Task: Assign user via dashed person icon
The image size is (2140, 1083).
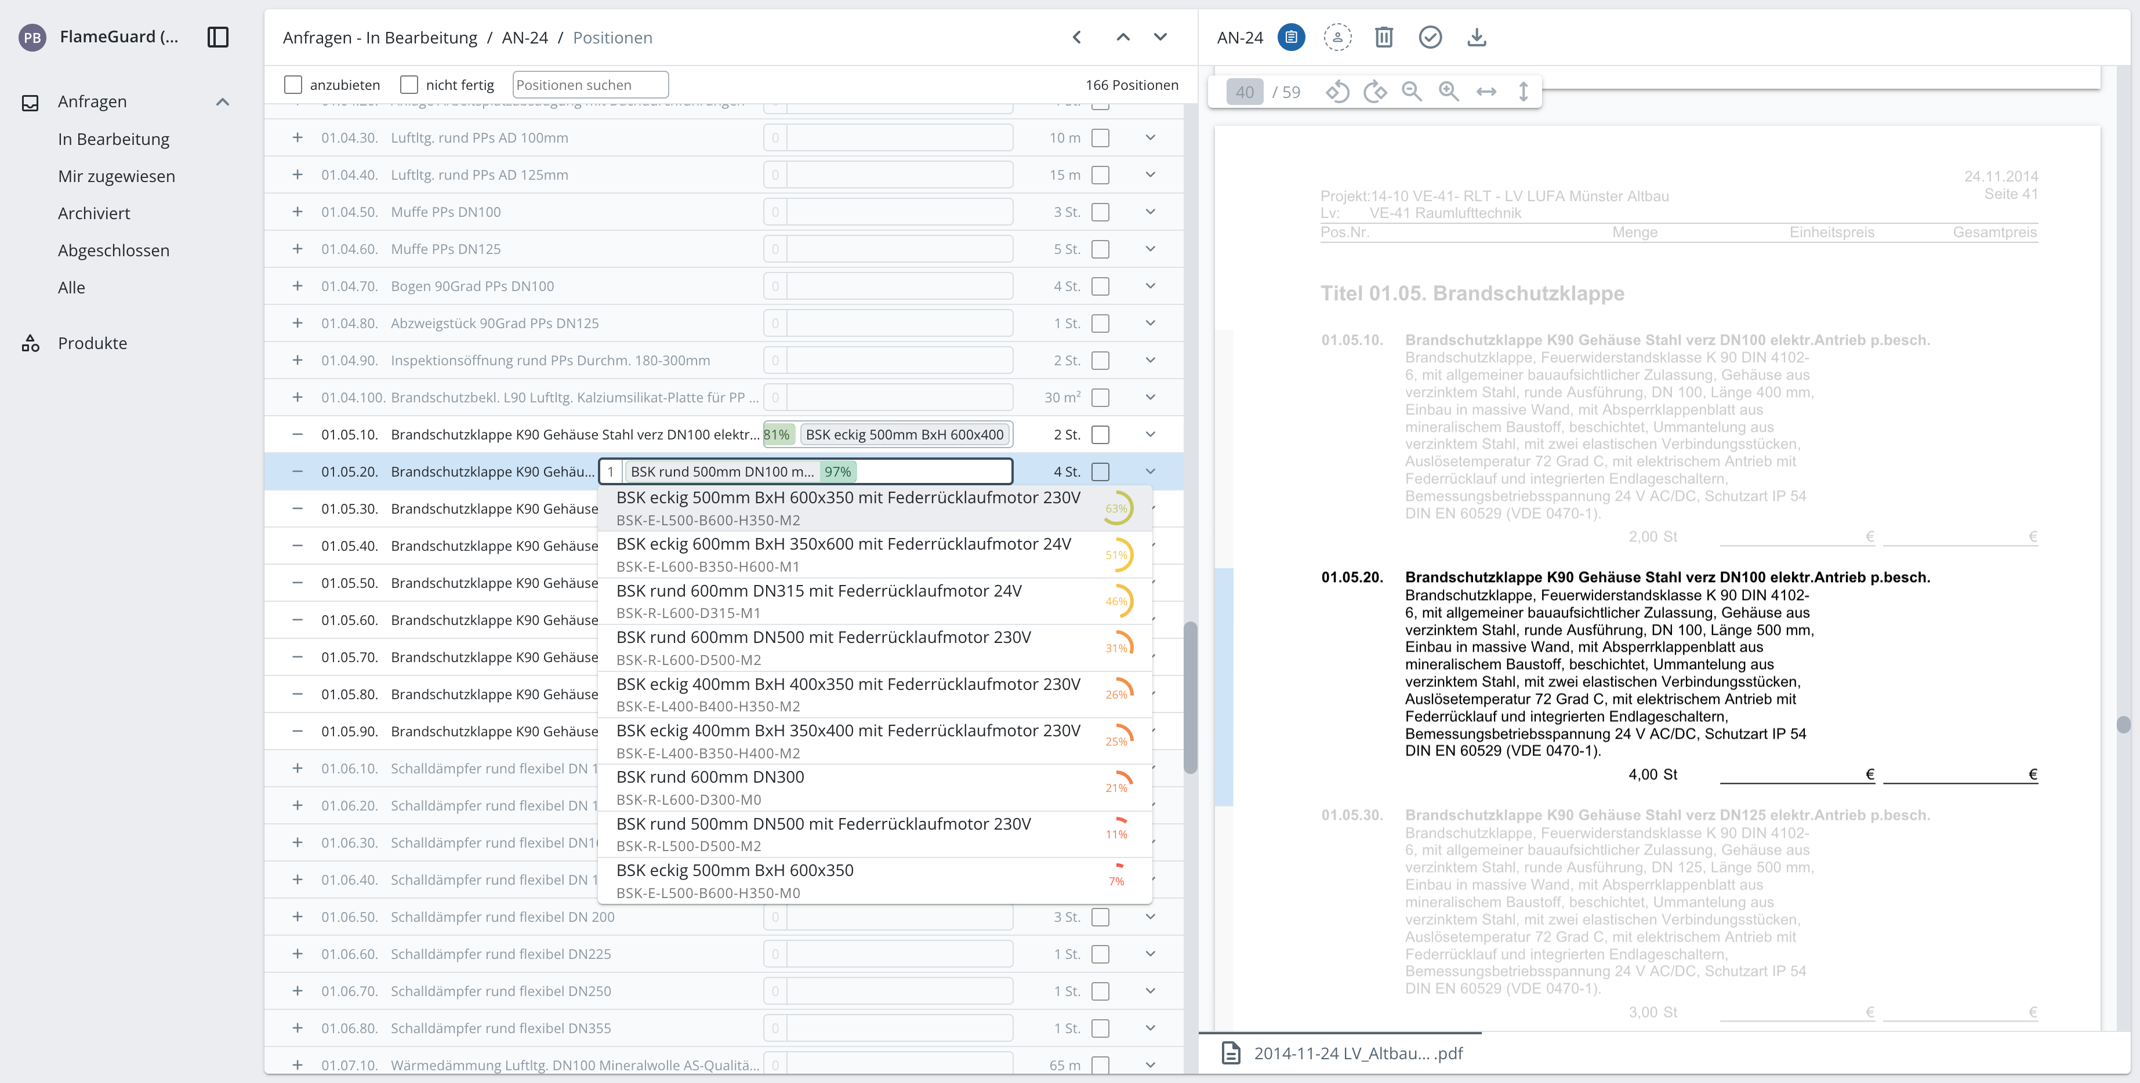Action: [x=1337, y=37]
